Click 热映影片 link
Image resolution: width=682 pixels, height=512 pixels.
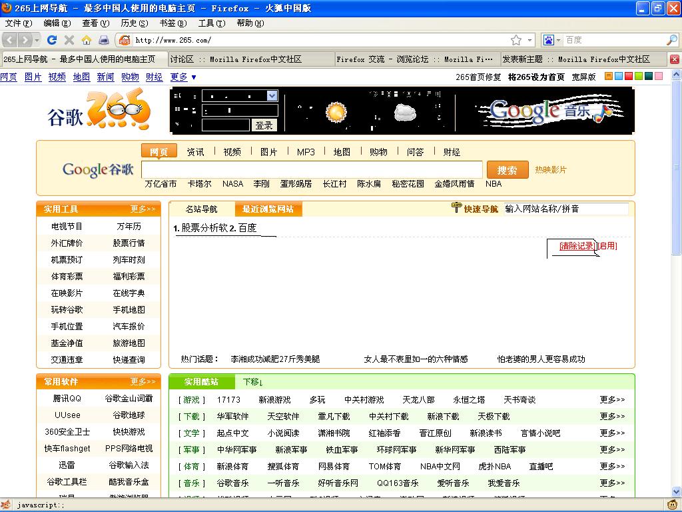[x=551, y=170]
